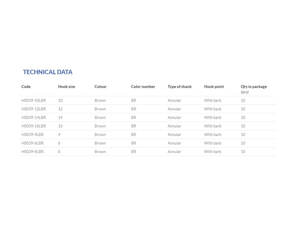Click Brown colour in HS039-10LBR row

click(x=100, y=101)
